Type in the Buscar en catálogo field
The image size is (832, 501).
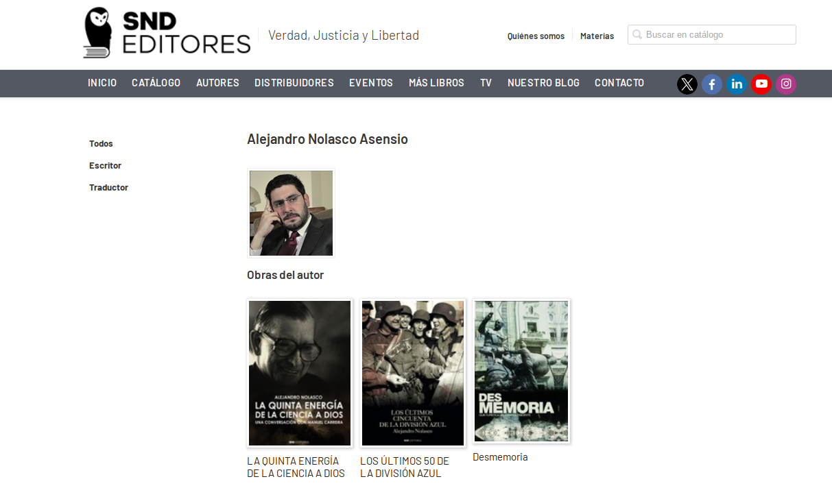[718, 35]
